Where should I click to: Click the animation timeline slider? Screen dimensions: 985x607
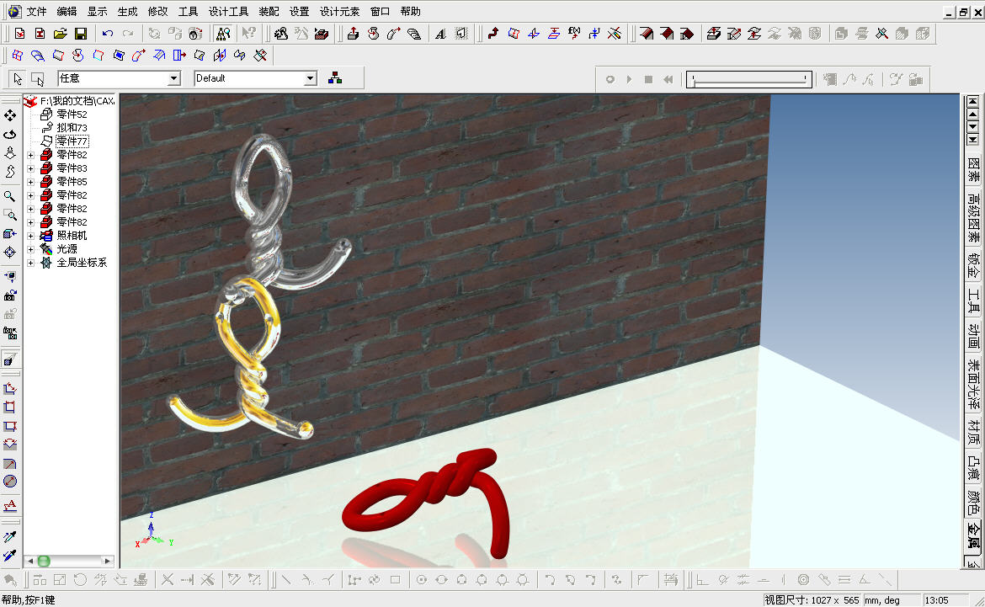click(748, 79)
